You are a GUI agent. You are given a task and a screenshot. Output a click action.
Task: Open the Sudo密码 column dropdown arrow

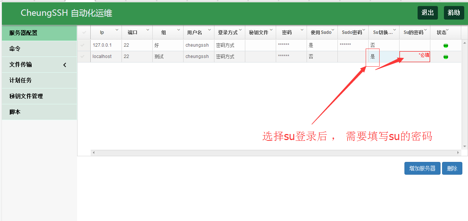(364, 29)
